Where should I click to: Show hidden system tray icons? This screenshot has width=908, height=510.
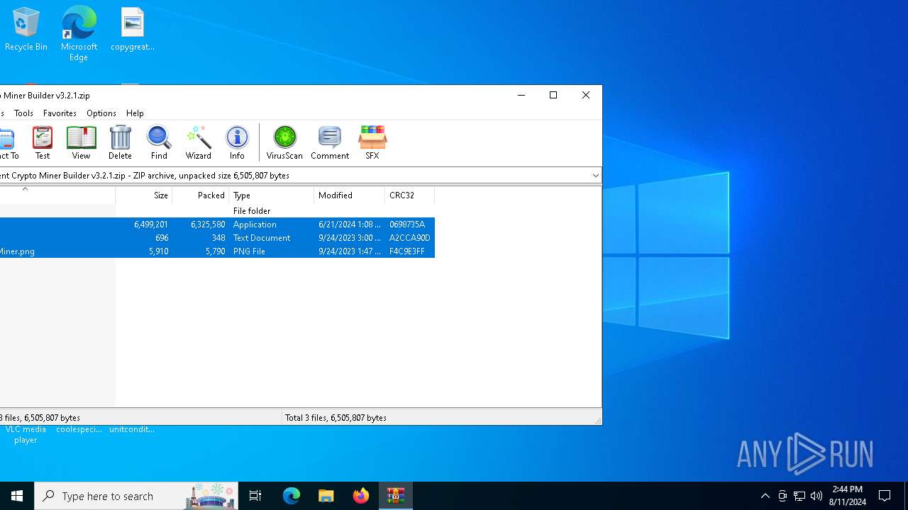click(765, 496)
